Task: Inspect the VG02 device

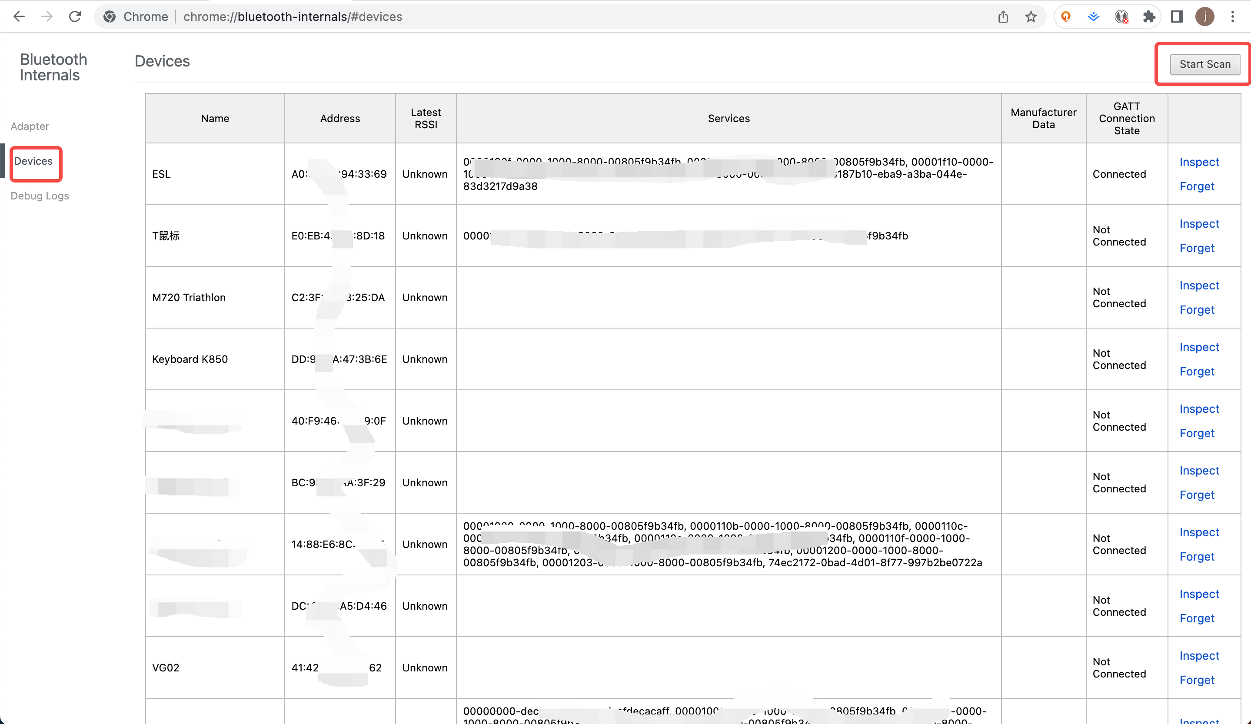Action: (1199, 655)
